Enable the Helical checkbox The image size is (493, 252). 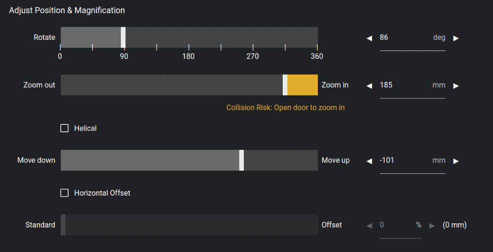[x=64, y=128]
